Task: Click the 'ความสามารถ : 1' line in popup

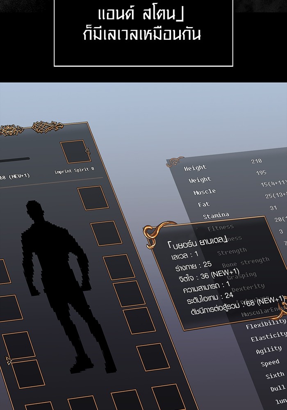Action: point(207,287)
